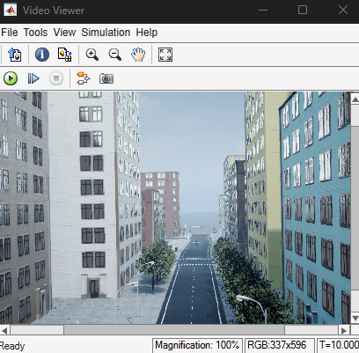Viewport: 359px width, 353px height.
Task: Maximize the Video Viewer window
Action: tap(303, 11)
